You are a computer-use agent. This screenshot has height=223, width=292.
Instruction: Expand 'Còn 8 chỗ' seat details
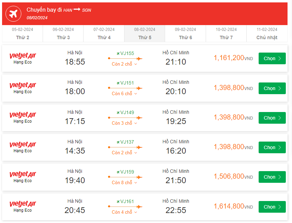coord(125,182)
